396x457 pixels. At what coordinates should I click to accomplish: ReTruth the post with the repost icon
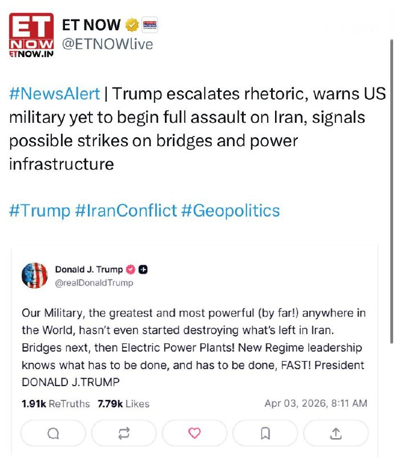coord(124,434)
